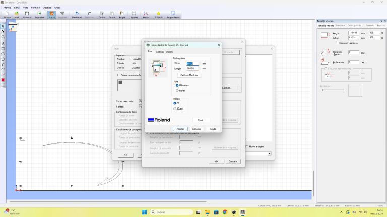Click the Propiedades toolbar icon

coord(173,15)
